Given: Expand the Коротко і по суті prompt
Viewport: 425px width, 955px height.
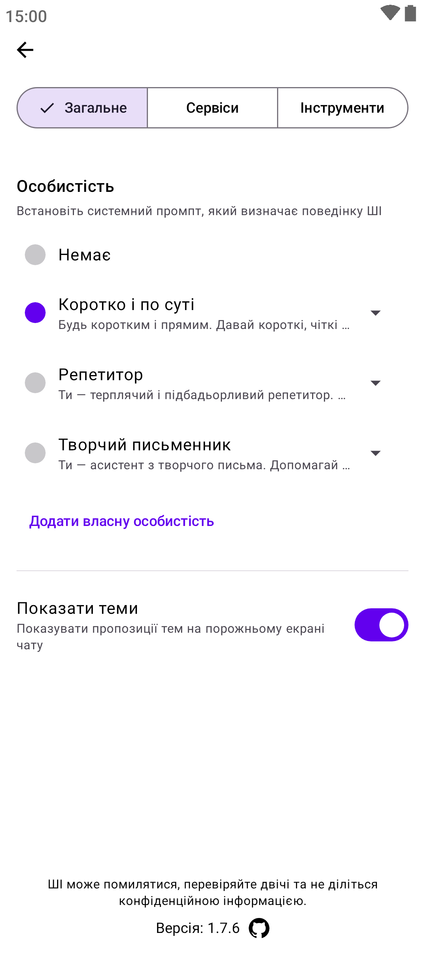Looking at the screenshot, I should pyautogui.click(x=375, y=313).
